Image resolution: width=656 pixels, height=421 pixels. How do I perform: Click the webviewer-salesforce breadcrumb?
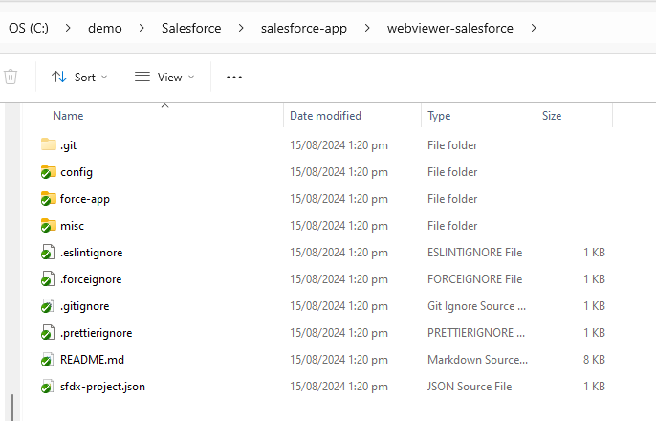pyautogui.click(x=450, y=28)
